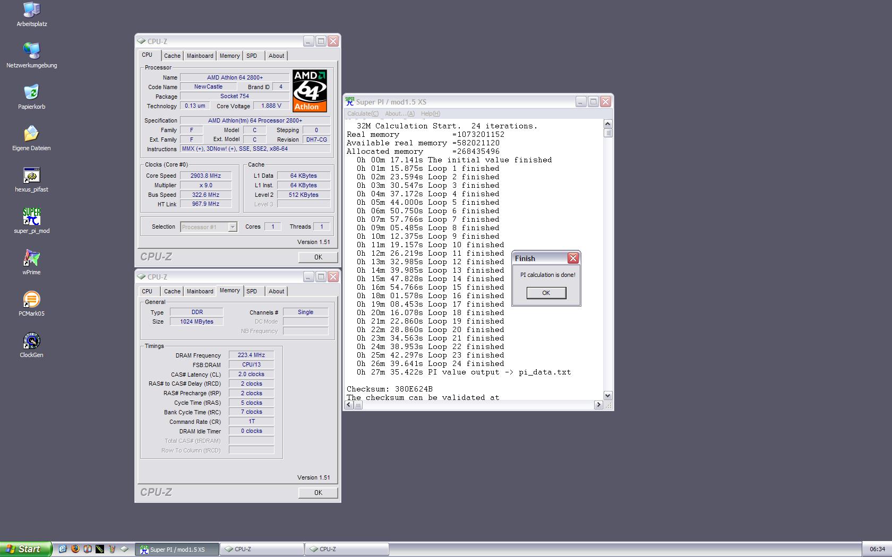Launch the PCMark05 desktop shortcut
892x557 pixels.
coord(31,303)
